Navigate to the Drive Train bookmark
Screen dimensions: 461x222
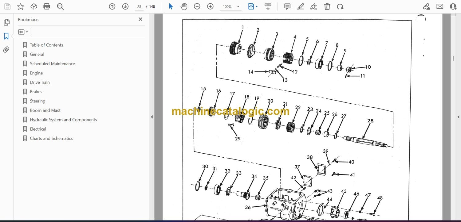coord(40,82)
